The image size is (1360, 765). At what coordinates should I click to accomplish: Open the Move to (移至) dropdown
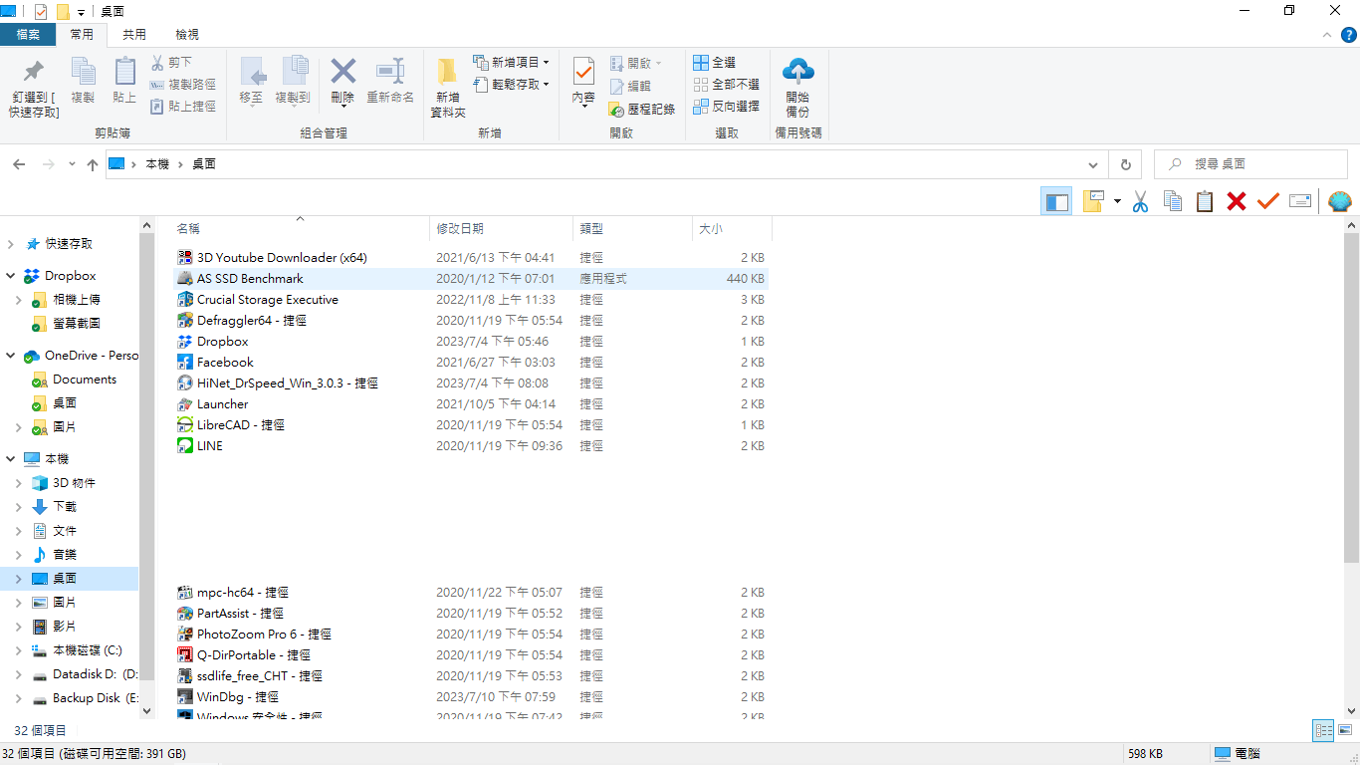coord(252,81)
